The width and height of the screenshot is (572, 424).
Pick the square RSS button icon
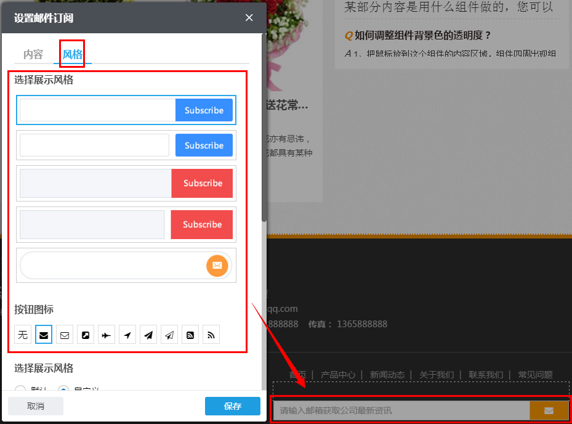point(190,334)
